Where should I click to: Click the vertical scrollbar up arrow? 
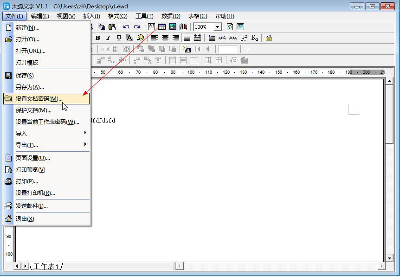coord(389,81)
